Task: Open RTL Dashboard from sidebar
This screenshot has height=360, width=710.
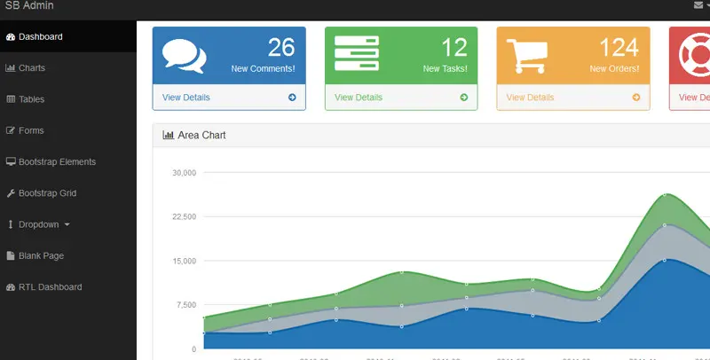Action: pos(68,286)
